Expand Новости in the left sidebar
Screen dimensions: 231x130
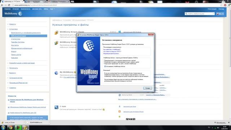13,24
